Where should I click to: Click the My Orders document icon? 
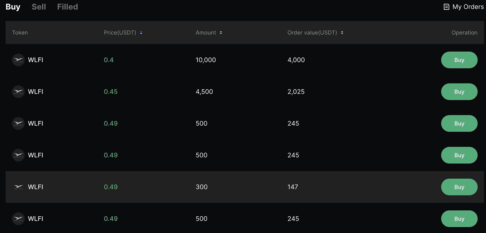pos(447,7)
